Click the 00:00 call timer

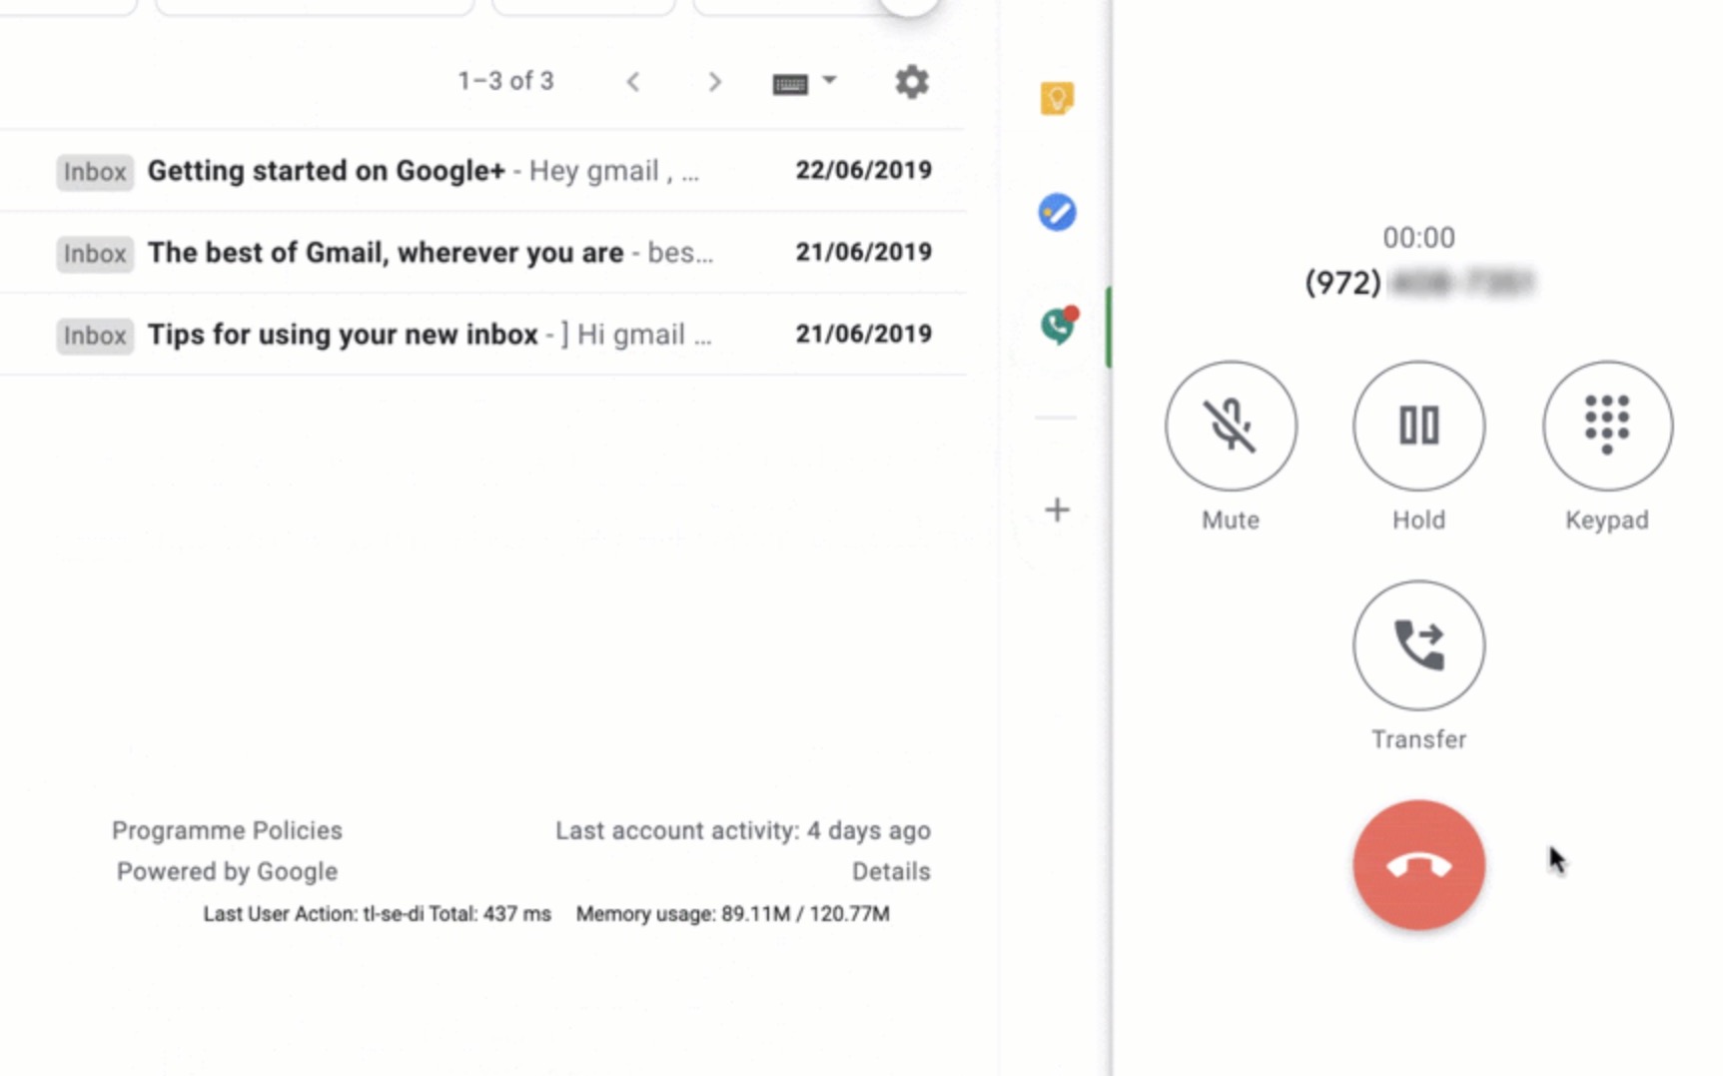[x=1418, y=238]
